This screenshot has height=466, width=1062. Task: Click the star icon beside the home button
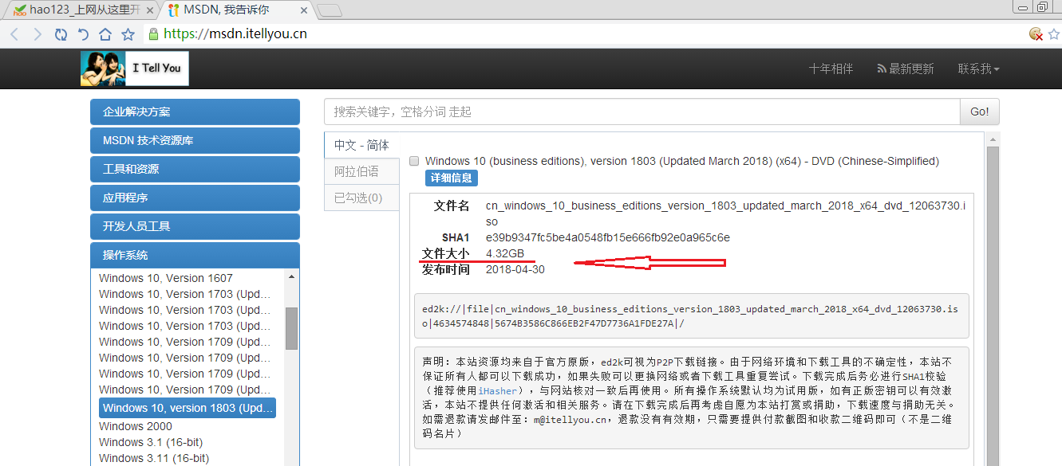click(128, 34)
